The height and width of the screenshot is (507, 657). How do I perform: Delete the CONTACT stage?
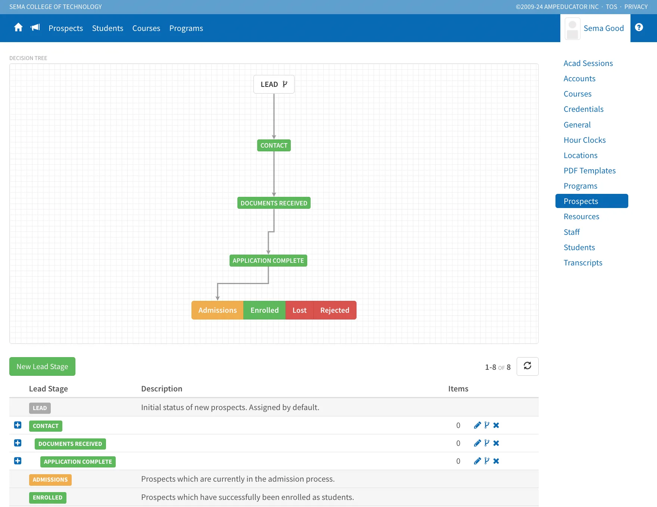click(x=496, y=425)
